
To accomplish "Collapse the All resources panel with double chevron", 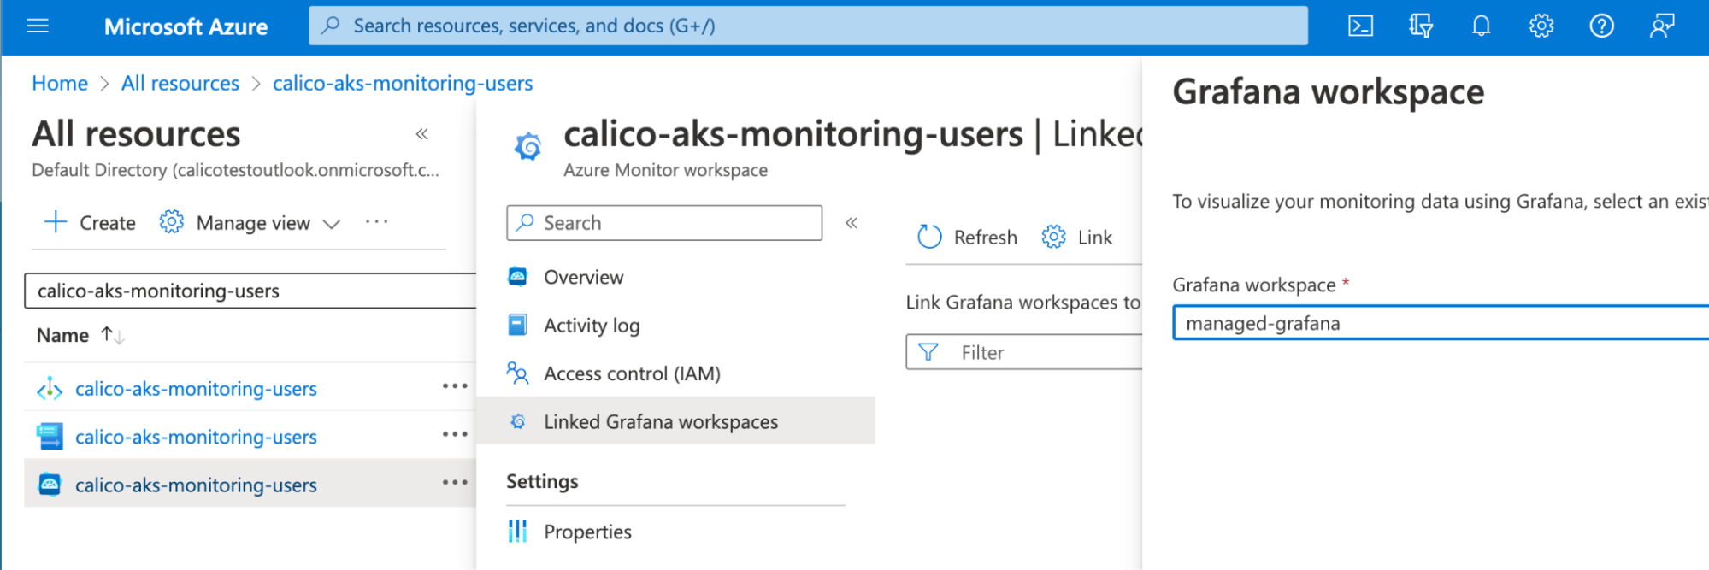I will point(421,134).
